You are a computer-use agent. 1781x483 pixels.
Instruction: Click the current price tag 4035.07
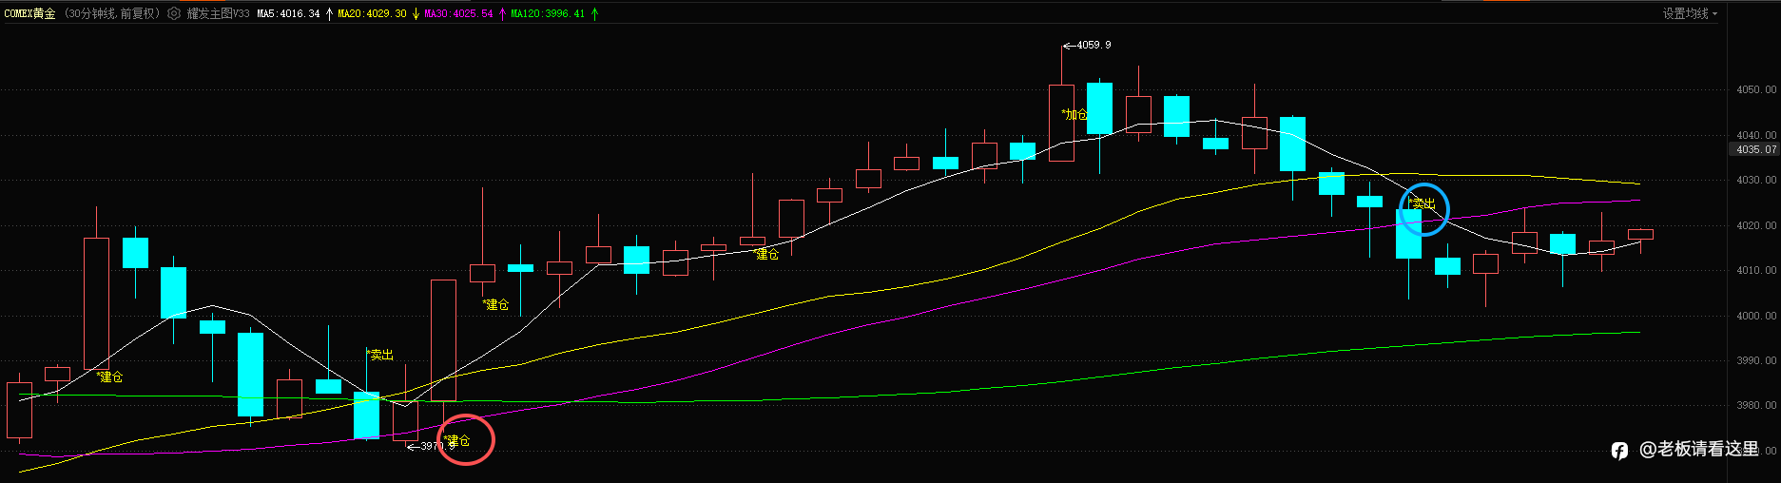coord(1755,149)
